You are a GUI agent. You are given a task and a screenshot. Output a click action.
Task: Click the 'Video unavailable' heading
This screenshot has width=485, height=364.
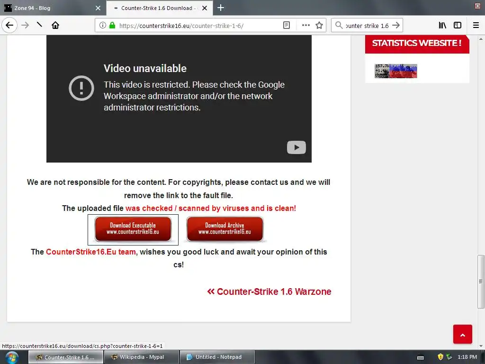coord(145,68)
